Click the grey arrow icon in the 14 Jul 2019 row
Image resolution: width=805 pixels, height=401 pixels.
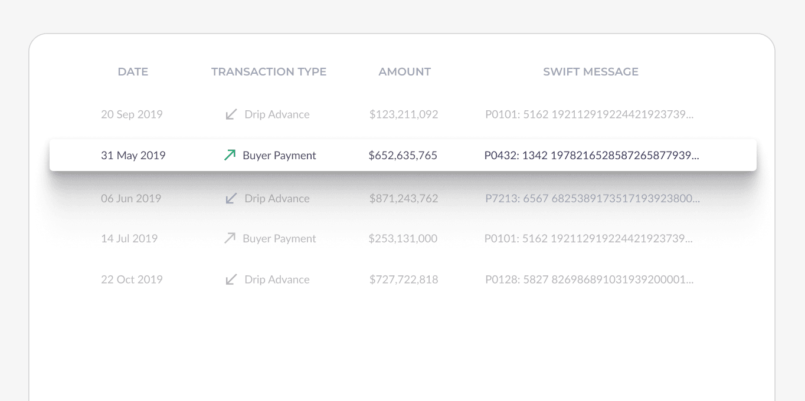[x=230, y=238]
